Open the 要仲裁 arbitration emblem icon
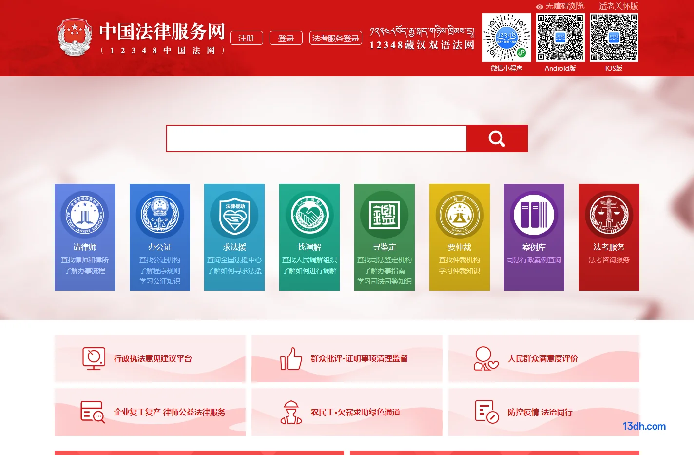 point(460,215)
